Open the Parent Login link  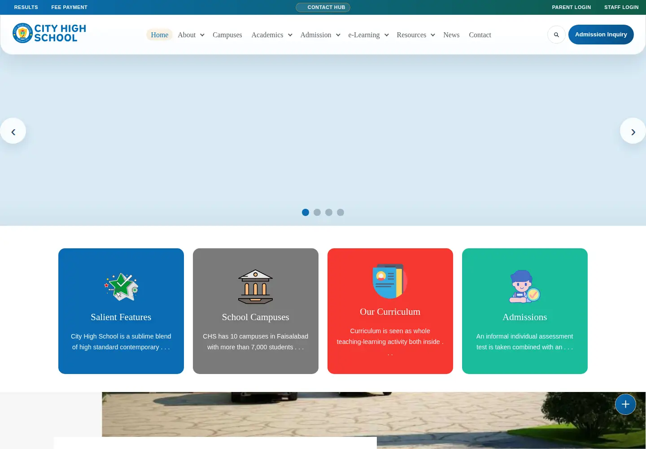[x=572, y=7]
